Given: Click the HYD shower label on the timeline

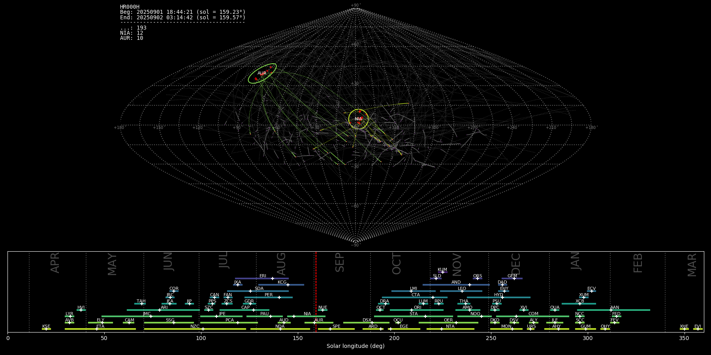Looking at the screenshot, I should (499, 295).
